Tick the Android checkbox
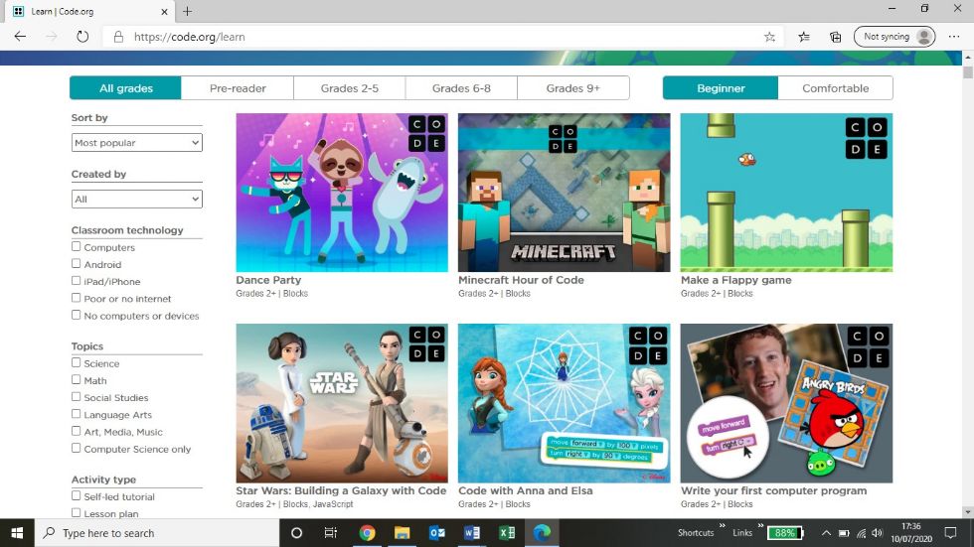The width and height of the screenshot is (974, 547). pos(76,264)
